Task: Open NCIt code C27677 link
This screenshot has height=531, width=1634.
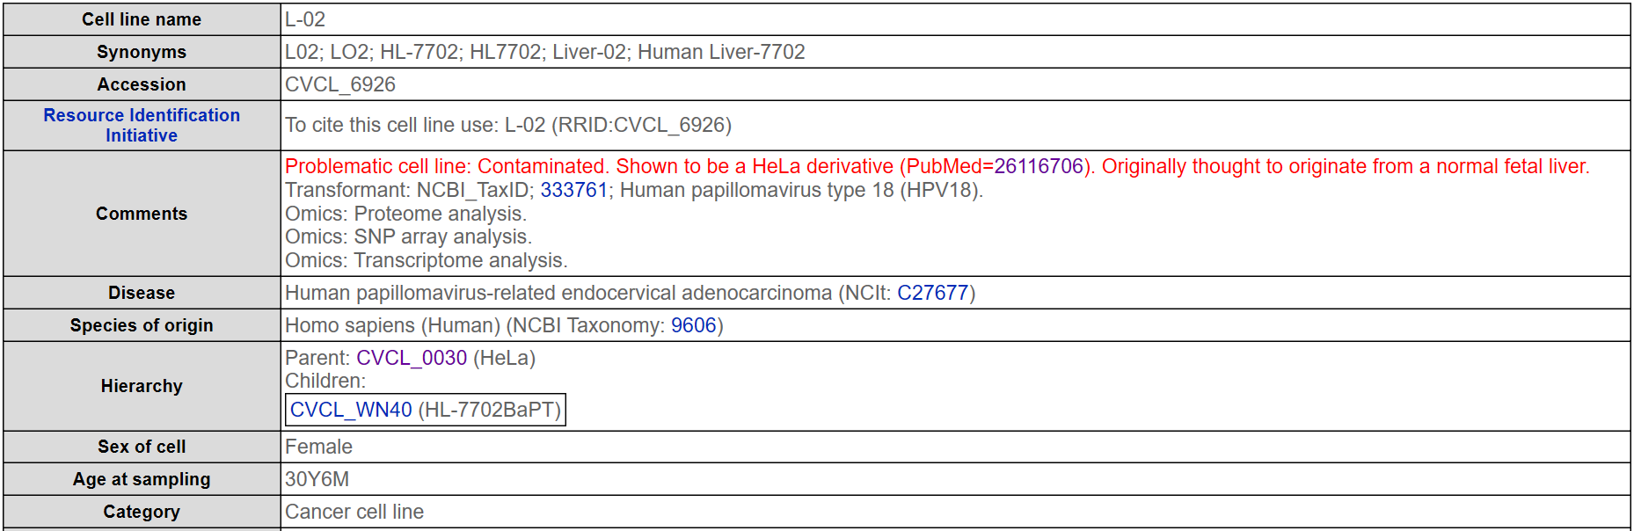Action: coord(932,293)
